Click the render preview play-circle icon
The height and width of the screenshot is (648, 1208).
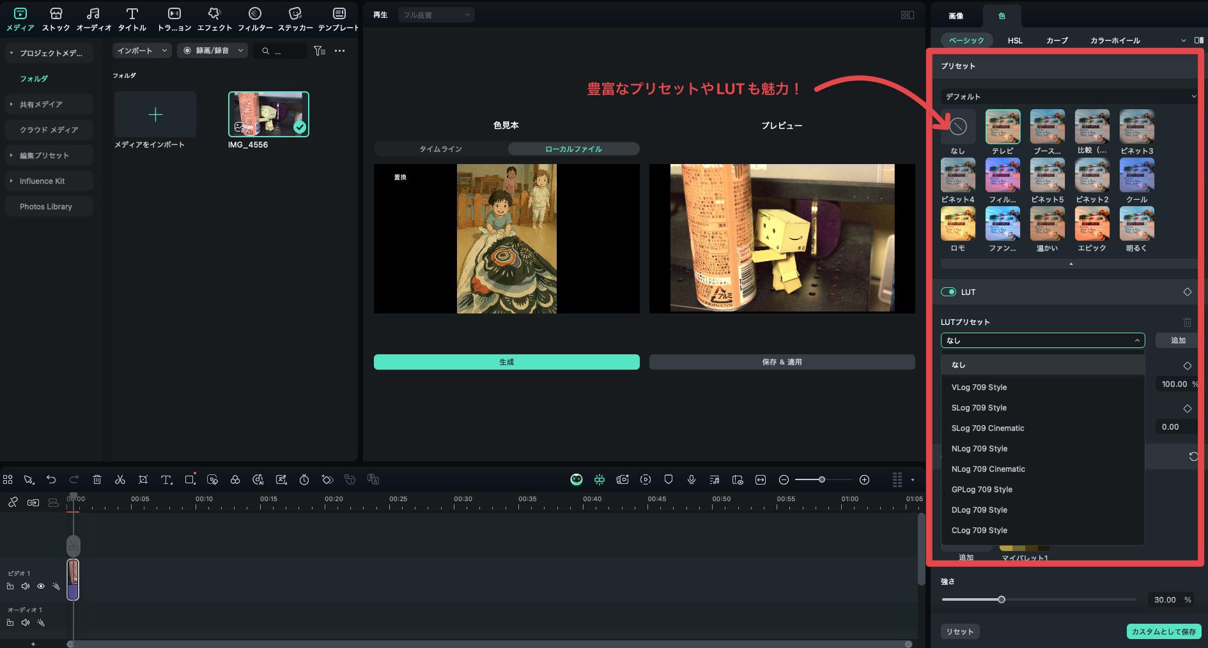(x=646, y=479)
